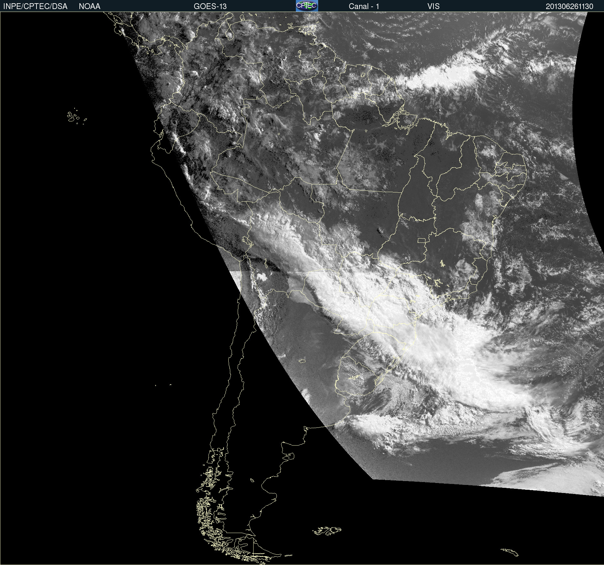This screenshot has height=565, width=604.
Task: Click South Georgia island outline
Action: 510,552
